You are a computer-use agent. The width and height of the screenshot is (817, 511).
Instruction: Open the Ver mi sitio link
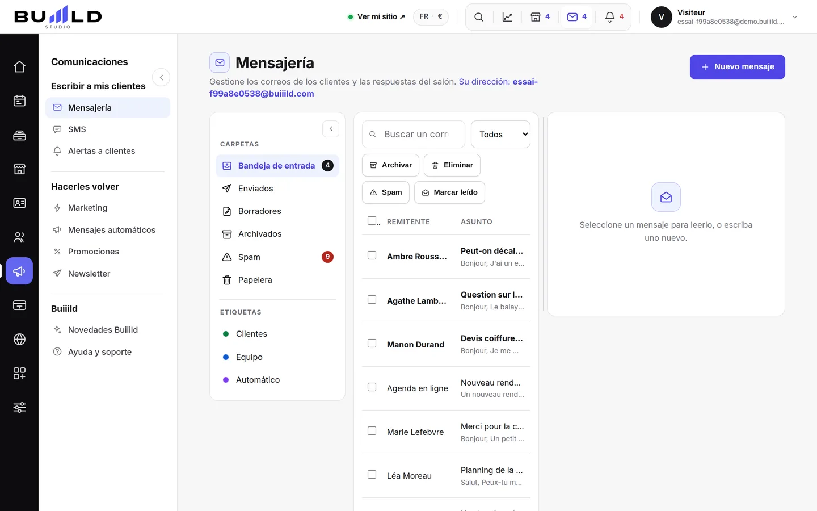[x=377, y=17]
